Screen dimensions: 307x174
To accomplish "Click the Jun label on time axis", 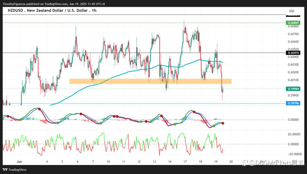I will pos(20,162).
